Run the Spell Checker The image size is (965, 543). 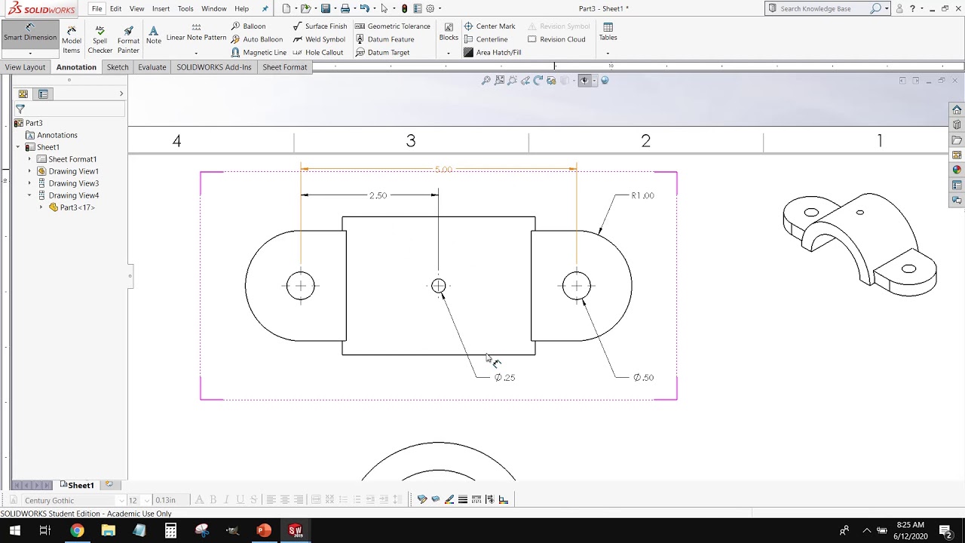[100, 39]
